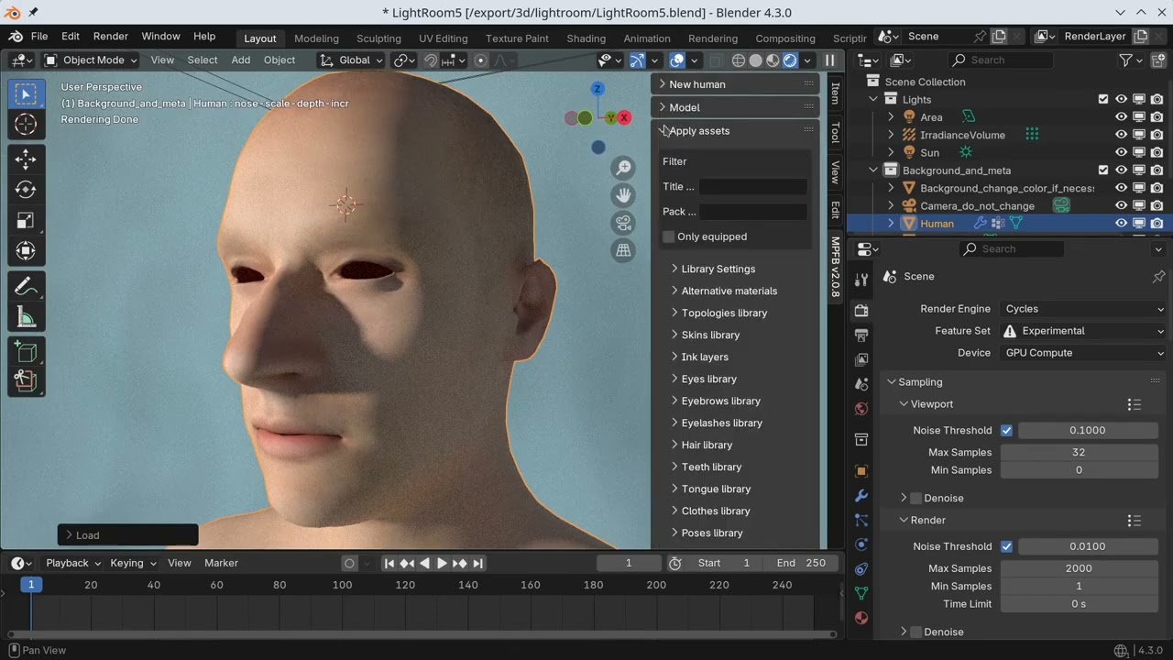Click the Add Cube tool
The height and width of the screenshot is (660, 1173).
pos(26,352)
